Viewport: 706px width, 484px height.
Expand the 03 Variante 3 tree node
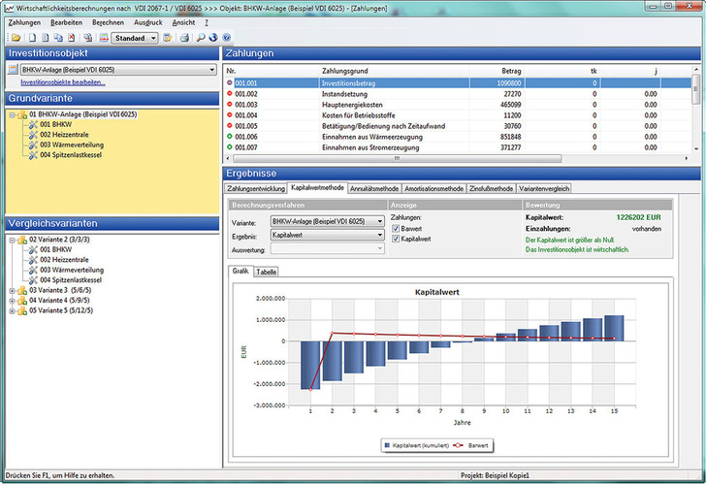(x=11, y=289)
